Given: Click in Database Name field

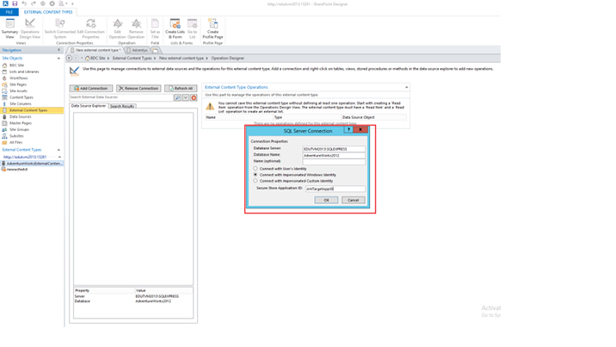Looking at the screenshot, I should (x=334, y=155).
